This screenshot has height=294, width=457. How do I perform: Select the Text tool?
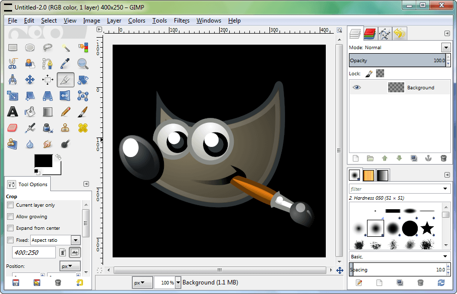click(13, 112)
